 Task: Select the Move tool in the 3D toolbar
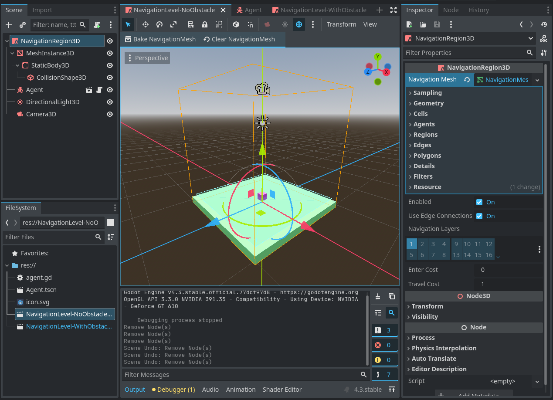146,25
